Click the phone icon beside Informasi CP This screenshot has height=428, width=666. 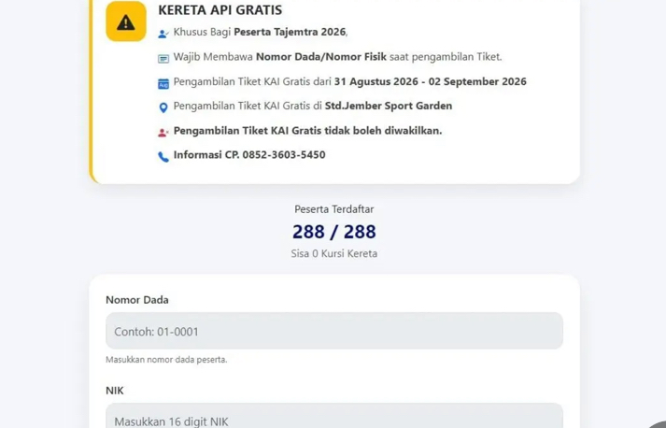(x=163, y=157)
